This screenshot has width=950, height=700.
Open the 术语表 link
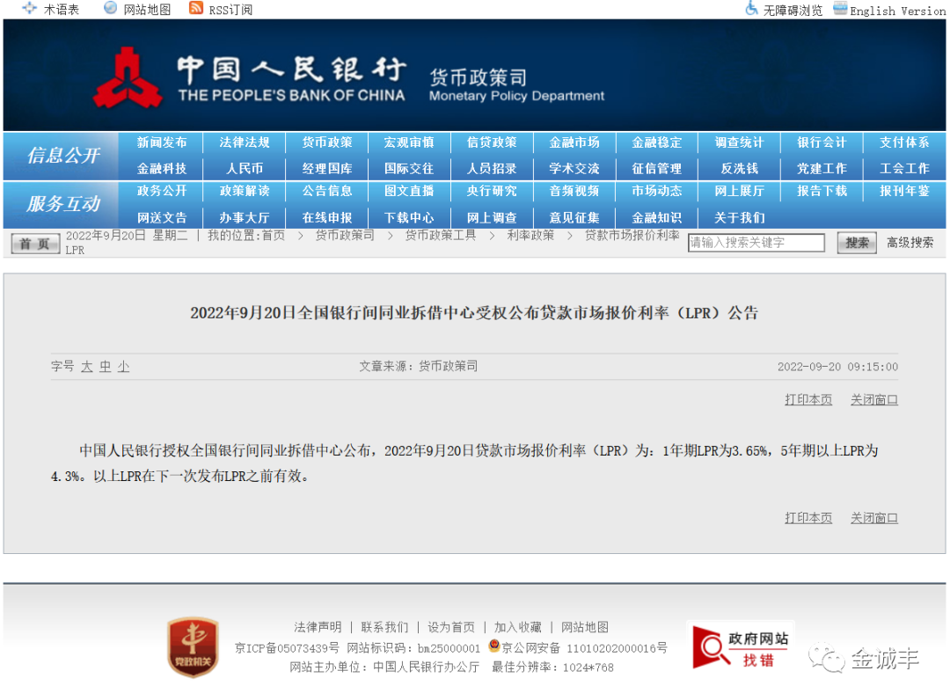tap(62, 10)
